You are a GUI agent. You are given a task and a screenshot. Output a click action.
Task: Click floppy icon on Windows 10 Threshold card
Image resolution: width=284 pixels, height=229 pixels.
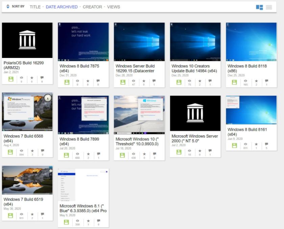click(x=122, y=155)
